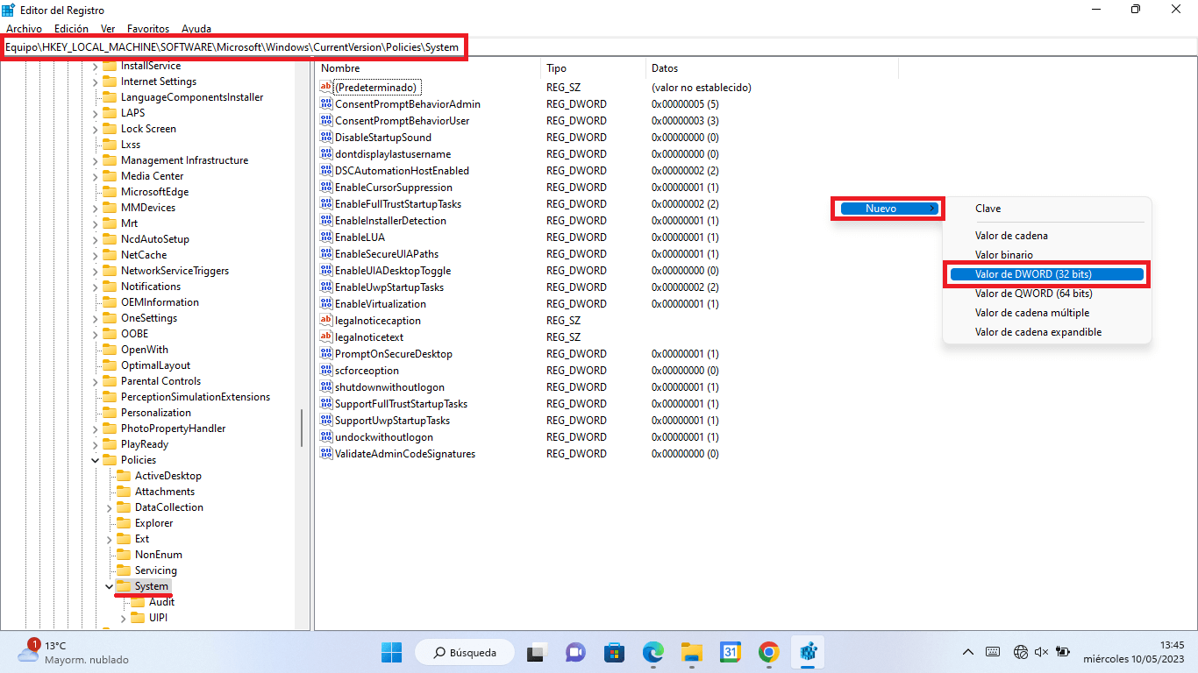Select the Servicing key

pyautogui.click(x=155, y=570)
